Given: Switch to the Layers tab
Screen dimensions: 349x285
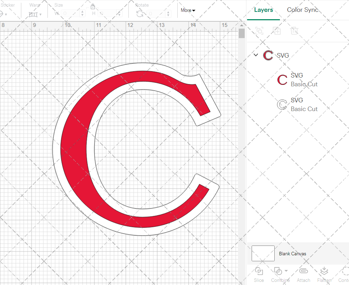Looking at the screenshot, I should click(x=263, y=10).
